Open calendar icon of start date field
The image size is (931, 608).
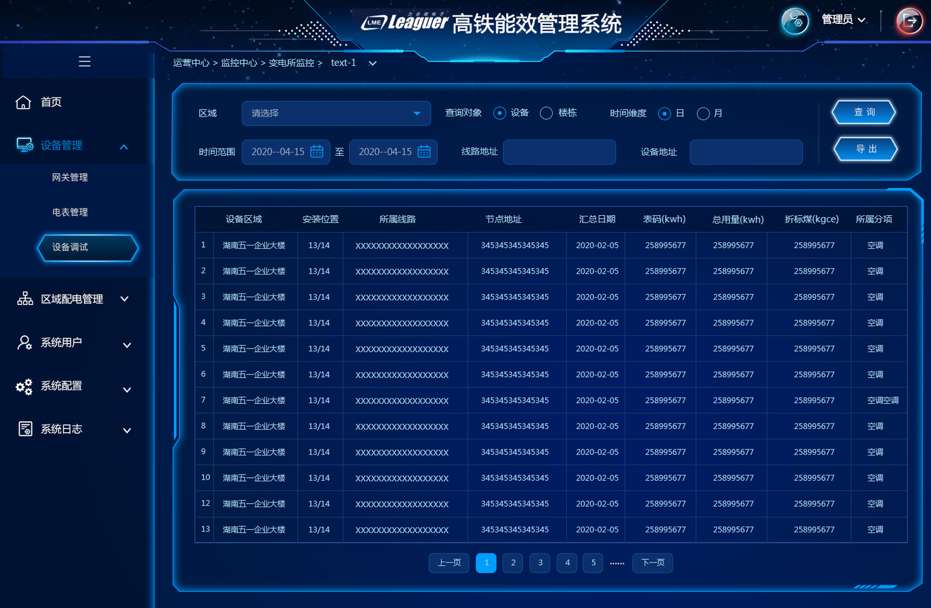[317, 151]
